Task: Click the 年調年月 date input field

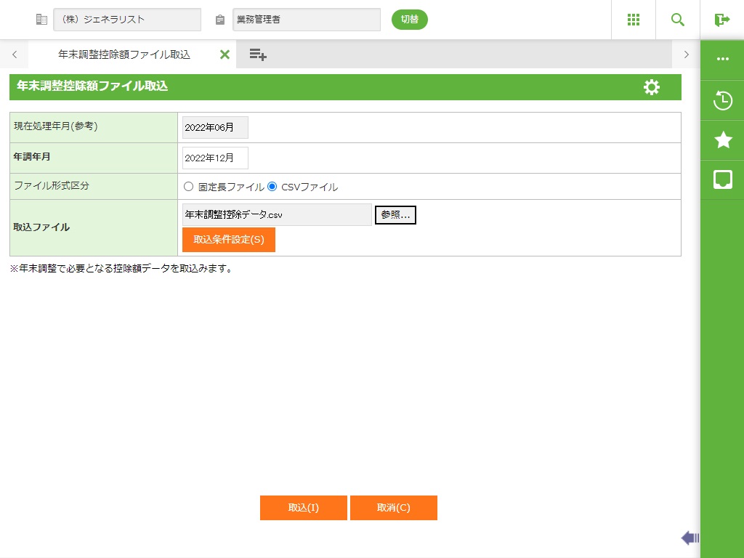Action: 215,158
